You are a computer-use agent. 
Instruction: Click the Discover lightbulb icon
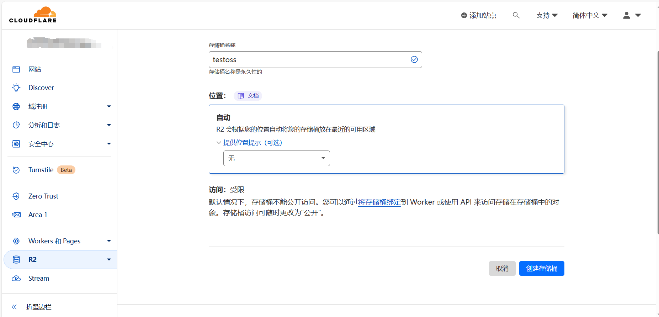click(16, 88)
